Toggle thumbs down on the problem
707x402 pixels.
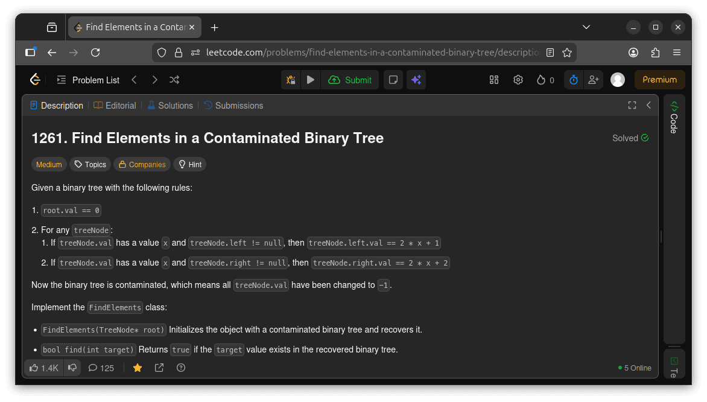72,368
